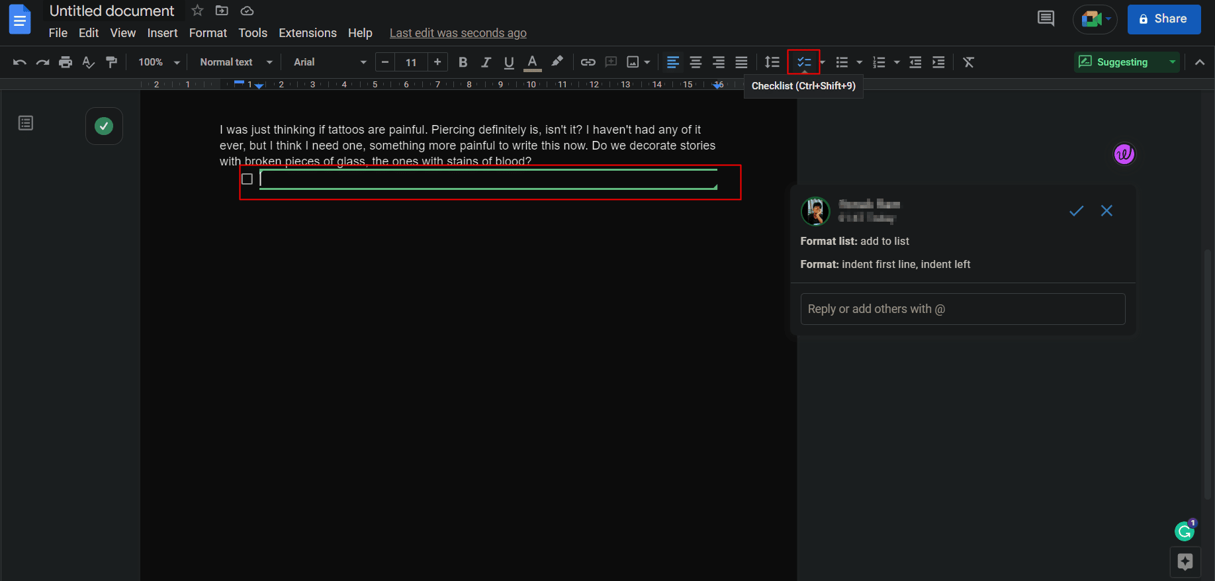
Task: Click the Redo arrow icon
Action: pos(42,62)
